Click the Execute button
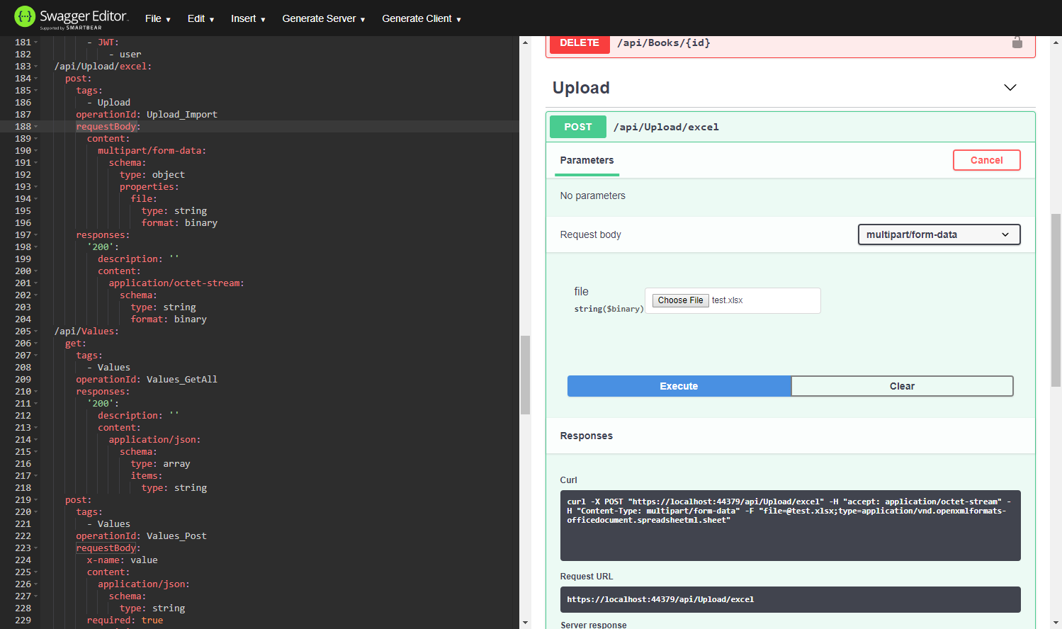The width and height of the screenshot is (1062, 629). (679, 386)
